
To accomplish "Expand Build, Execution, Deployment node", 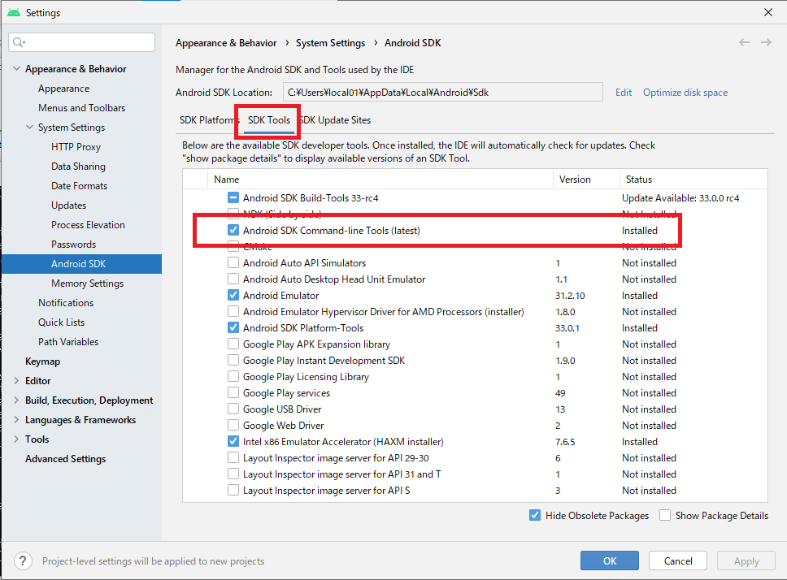I will (x=16, y=400).
